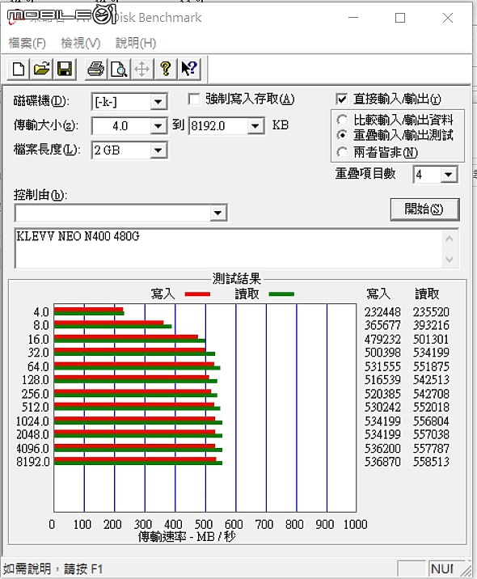Expand the file length 2 GB dropdown
Screen dimensions: 477x579
pyautogui.click(x=158, y=150)
